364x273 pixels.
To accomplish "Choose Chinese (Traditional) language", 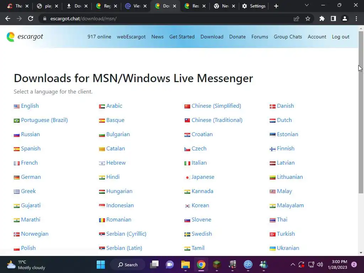I will click(x=217, y=120).
